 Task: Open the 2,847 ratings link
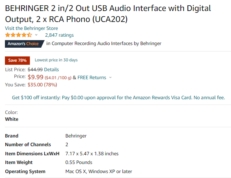(59, 35)
